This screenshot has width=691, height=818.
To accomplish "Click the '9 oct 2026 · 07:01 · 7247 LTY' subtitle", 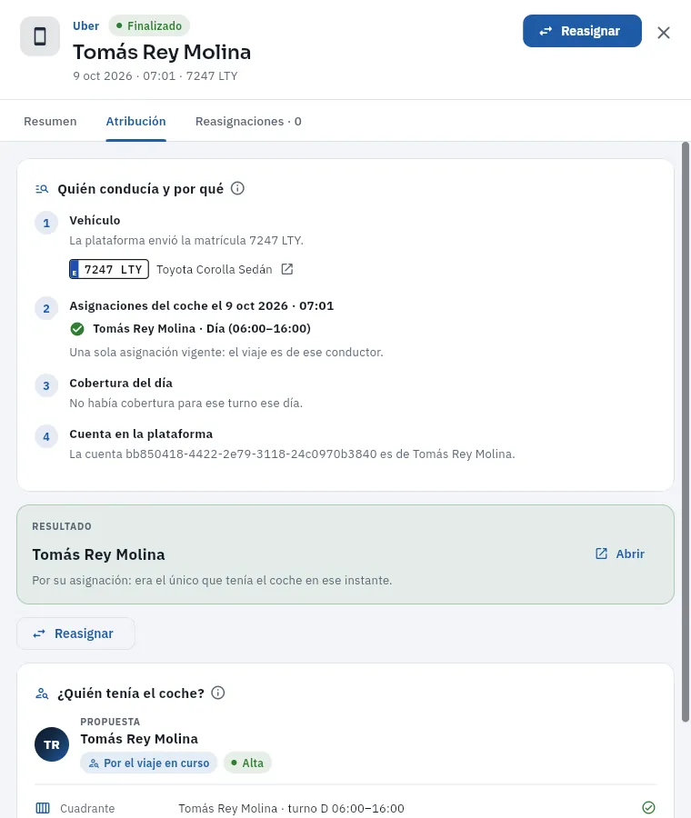I will 155,76.
